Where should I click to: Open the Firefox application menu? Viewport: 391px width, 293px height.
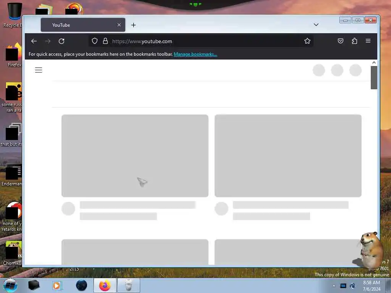click(x=368, y=41)
